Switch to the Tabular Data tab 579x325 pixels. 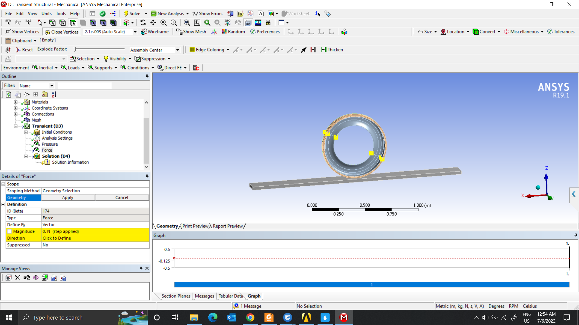click(x=230, y=296)
